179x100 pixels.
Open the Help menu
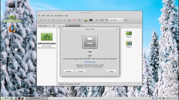(x=67, y=16)
